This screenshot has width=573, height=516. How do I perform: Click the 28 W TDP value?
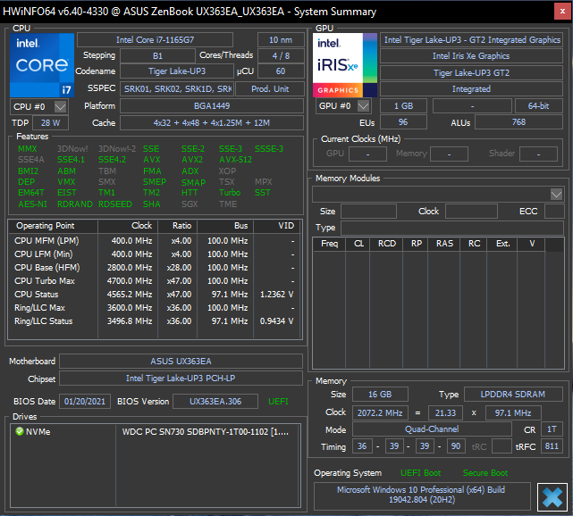pos(50,123)
